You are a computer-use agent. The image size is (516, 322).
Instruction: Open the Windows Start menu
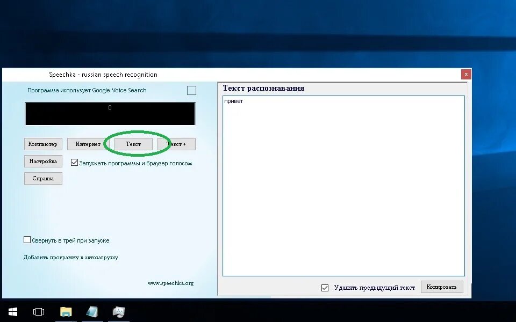pyautogui.click(x=12, y=311)
